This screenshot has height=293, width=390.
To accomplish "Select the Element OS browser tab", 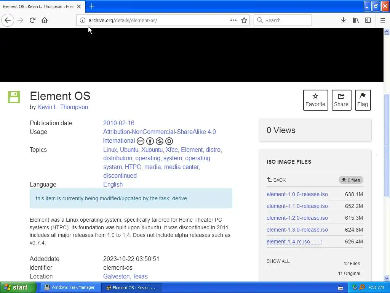I will coord(42,6).
